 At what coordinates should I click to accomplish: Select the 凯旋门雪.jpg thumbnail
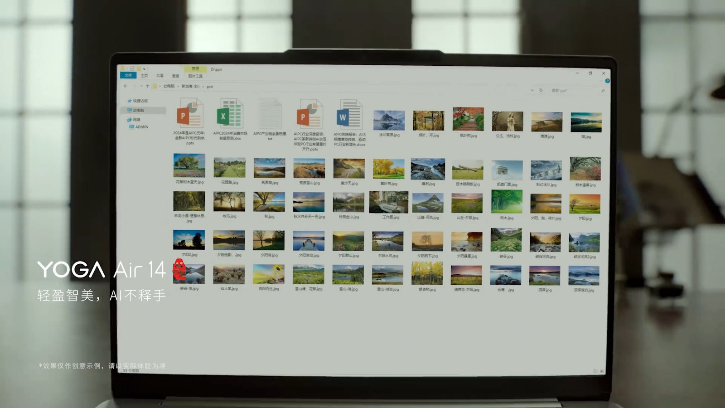click(507, 170)
